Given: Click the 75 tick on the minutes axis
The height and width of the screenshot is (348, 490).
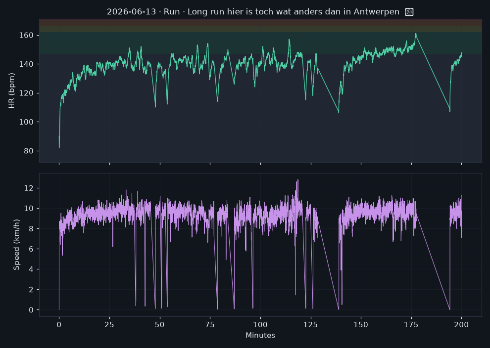Looking at the screenshot, I should click(210, 325).
